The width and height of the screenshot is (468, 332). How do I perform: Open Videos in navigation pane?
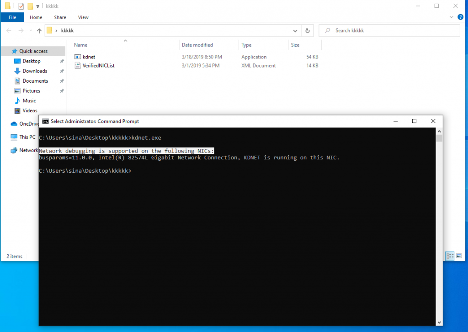[30, 111]
